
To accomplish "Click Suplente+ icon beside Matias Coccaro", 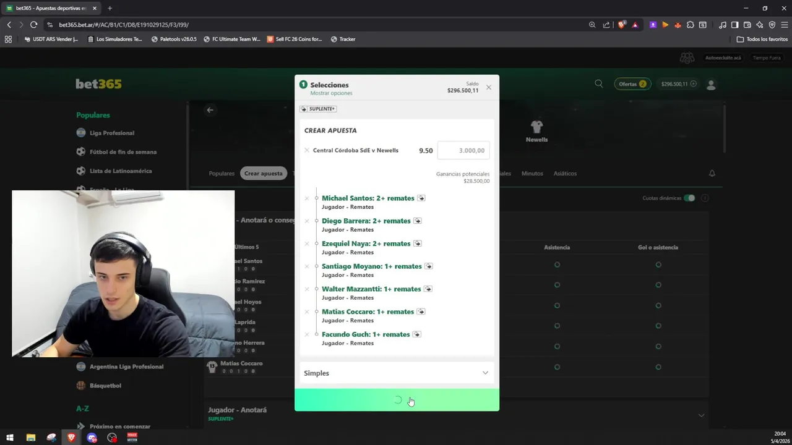I will click(421, 311).
